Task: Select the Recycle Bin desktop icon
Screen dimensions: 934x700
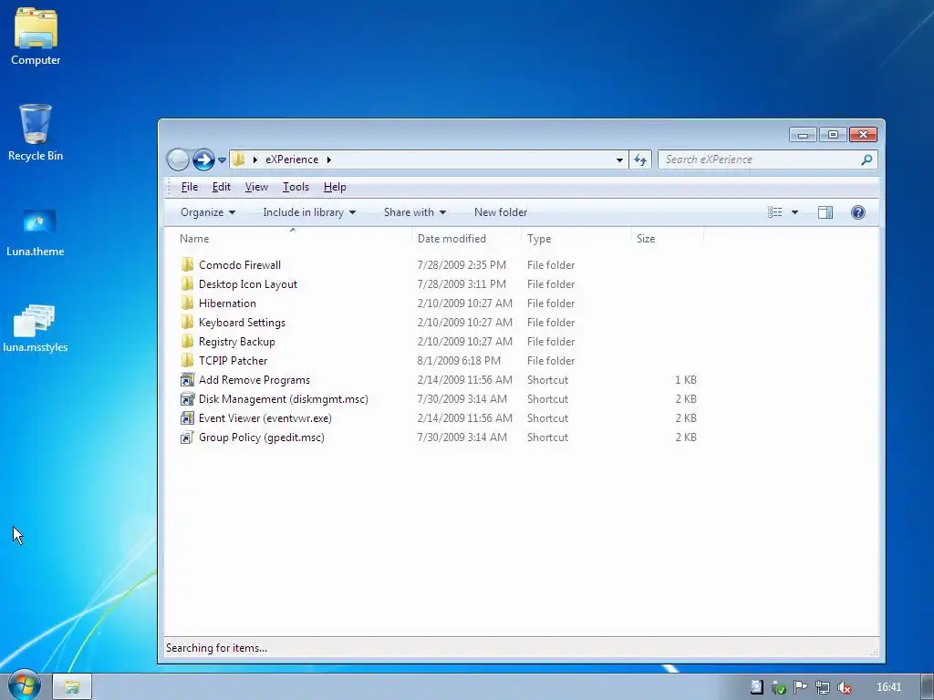Action: click(x=36, y=132)
